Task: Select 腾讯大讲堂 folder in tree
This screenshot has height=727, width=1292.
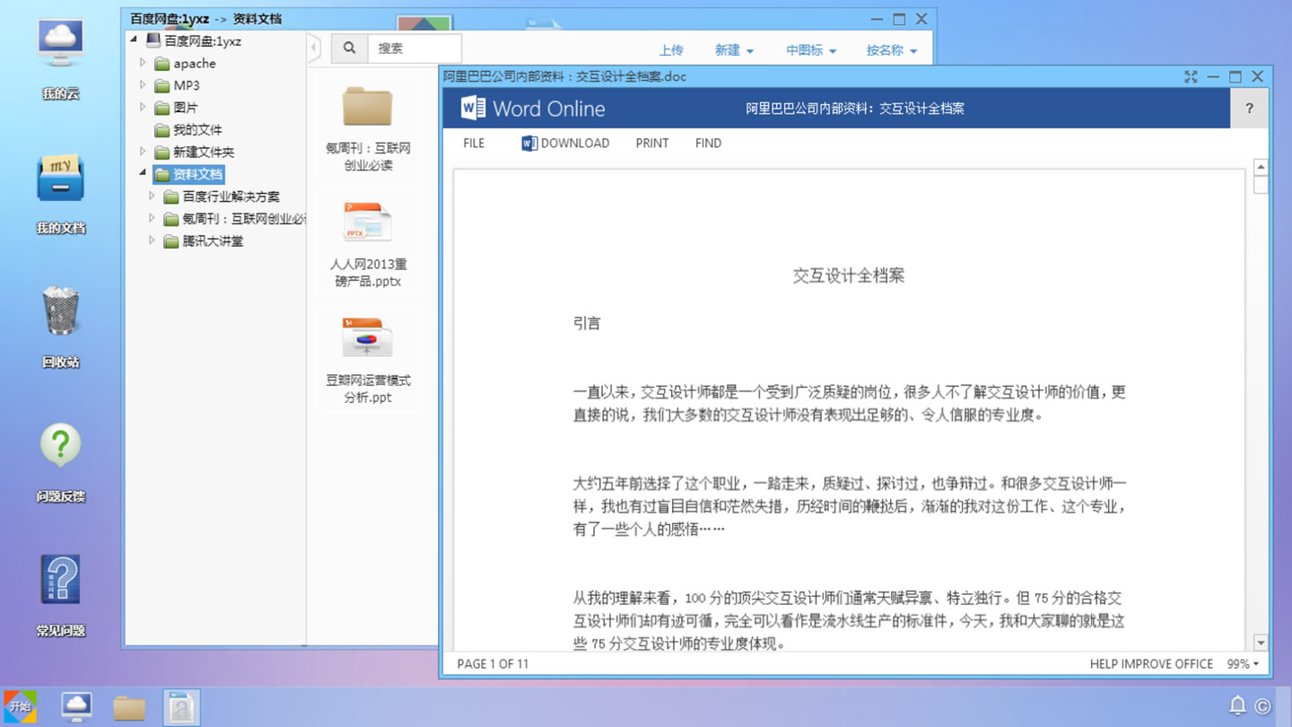Action: [204, 241]
